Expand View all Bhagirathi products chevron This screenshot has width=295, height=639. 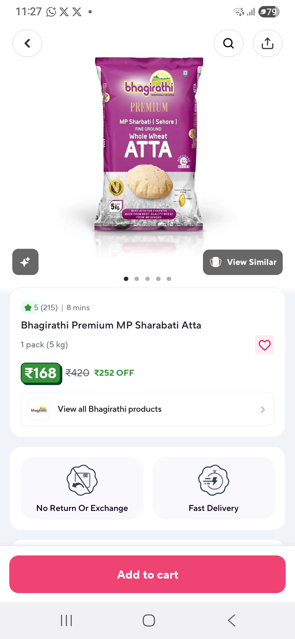(x=263, y=409)
